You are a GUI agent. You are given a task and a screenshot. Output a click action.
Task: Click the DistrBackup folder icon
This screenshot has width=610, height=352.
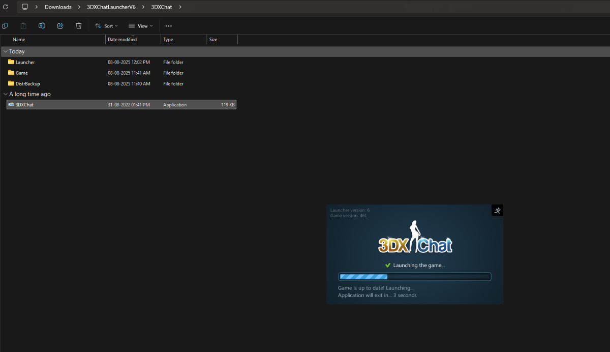(11, 83)
